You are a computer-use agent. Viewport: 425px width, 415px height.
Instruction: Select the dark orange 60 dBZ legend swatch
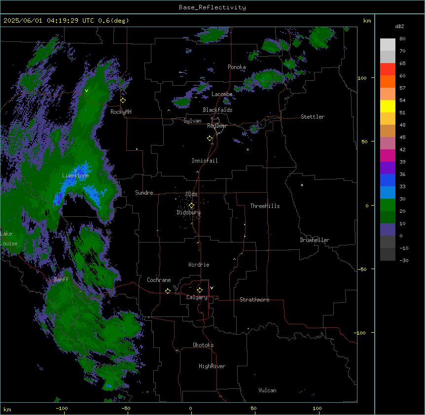pos(388,81)
